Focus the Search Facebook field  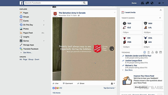tap(53, 3)
